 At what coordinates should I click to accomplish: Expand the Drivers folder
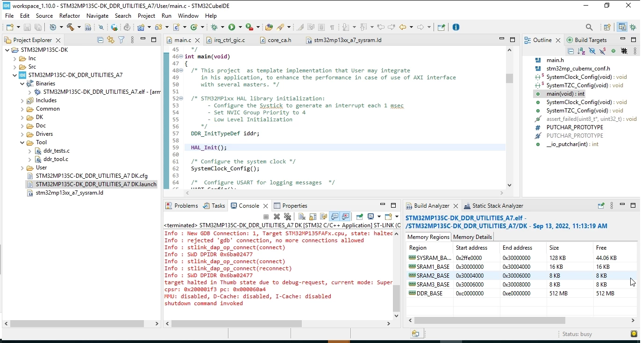click(22, 134)
